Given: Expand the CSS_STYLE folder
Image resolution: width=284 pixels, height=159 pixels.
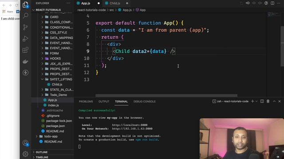Looking at the screenshot, I should click(x=43, y=32).
